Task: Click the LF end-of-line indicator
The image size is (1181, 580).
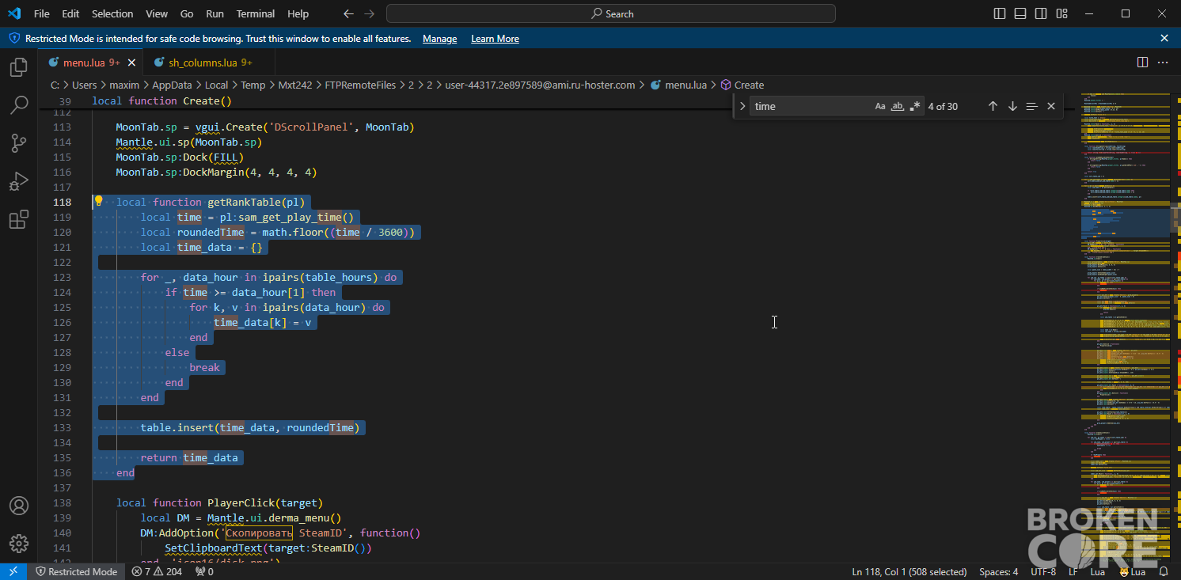Action: (x=1073, y=571)
